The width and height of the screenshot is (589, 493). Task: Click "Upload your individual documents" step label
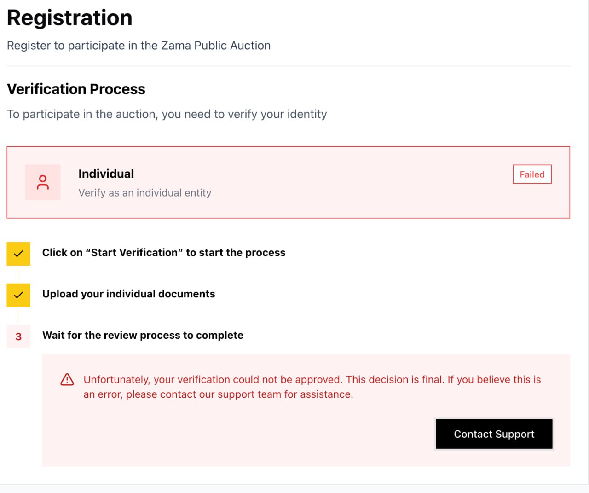click(128, 294)
